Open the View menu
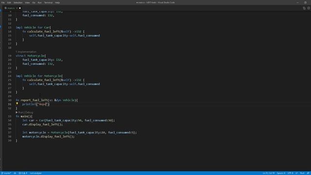The width and height of the screenshot is (311, 175). coord(27,2)
